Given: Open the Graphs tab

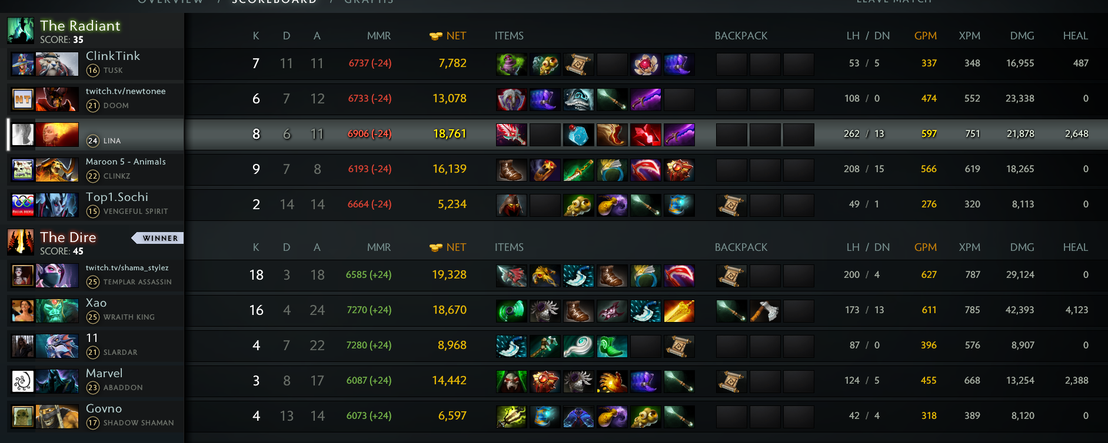Looking at the screenshot, I should click(369, 2).
